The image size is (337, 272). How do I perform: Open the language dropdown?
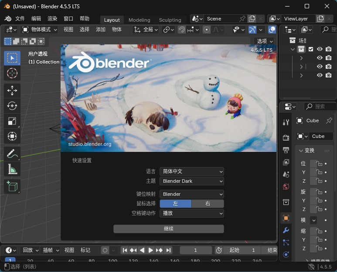(x=192, y=171)
